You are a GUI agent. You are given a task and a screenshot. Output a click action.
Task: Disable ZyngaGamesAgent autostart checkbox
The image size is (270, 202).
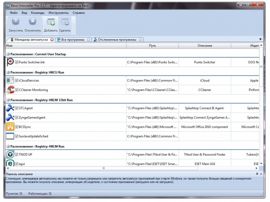coord(17,117)
